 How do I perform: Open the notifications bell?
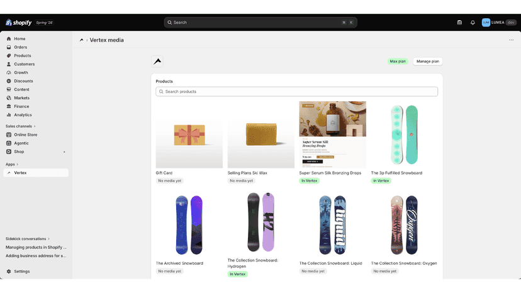tap(473, 23)
